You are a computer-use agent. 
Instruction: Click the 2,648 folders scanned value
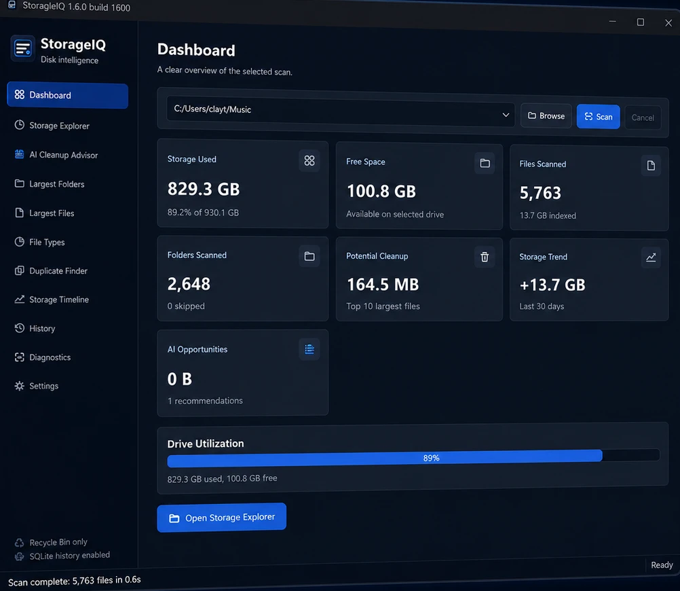pyautogui.click(x=189, y=284)
